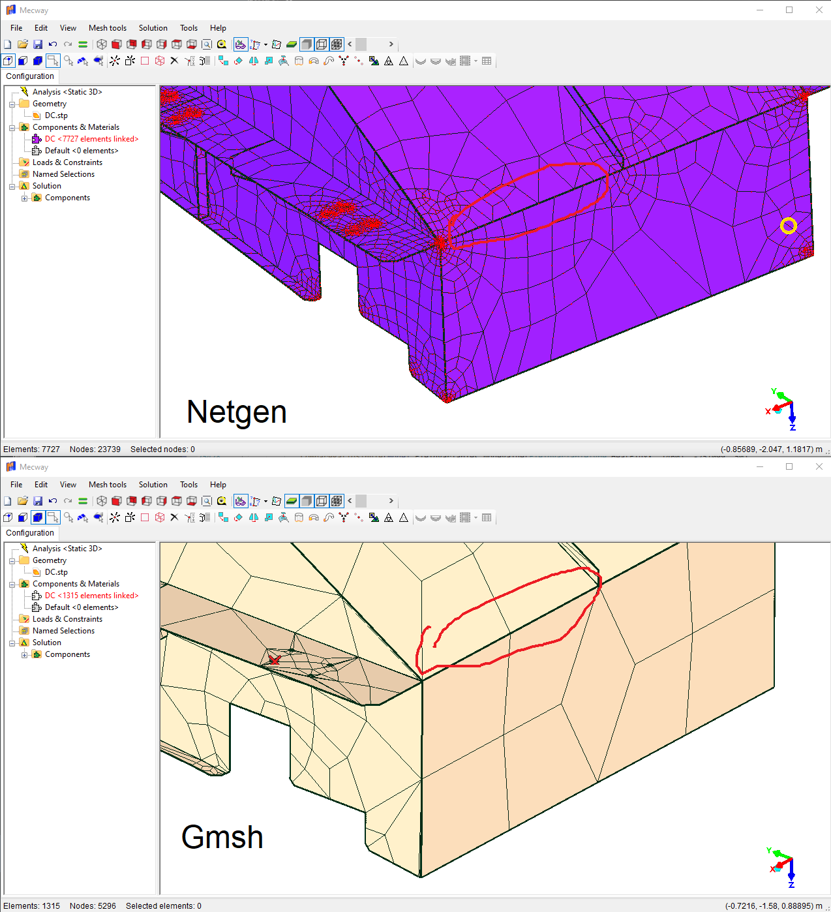
Task: Select Default <0 elements> in top tree
Action: pyautogui.click(x=82, y=151)
